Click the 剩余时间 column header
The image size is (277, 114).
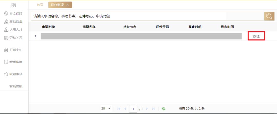tap(227, 27)
